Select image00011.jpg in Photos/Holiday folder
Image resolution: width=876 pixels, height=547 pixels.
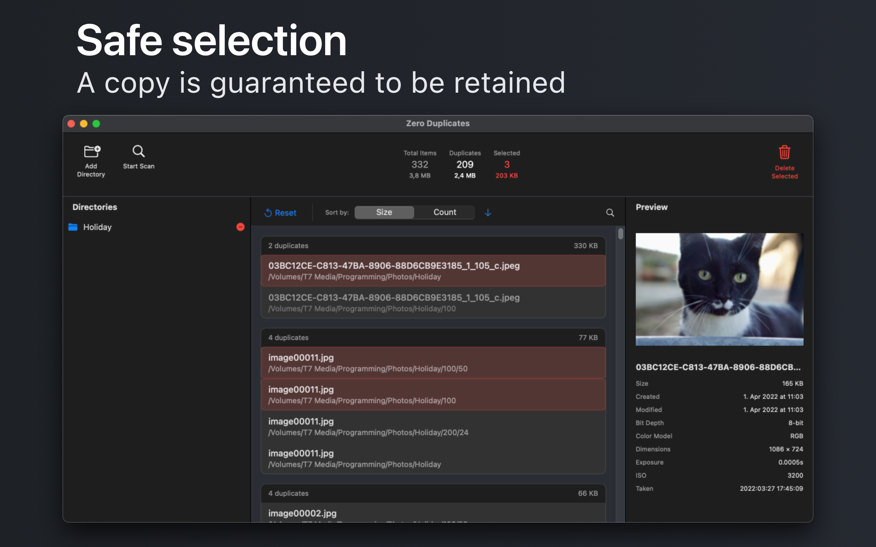tap(433, 458)
